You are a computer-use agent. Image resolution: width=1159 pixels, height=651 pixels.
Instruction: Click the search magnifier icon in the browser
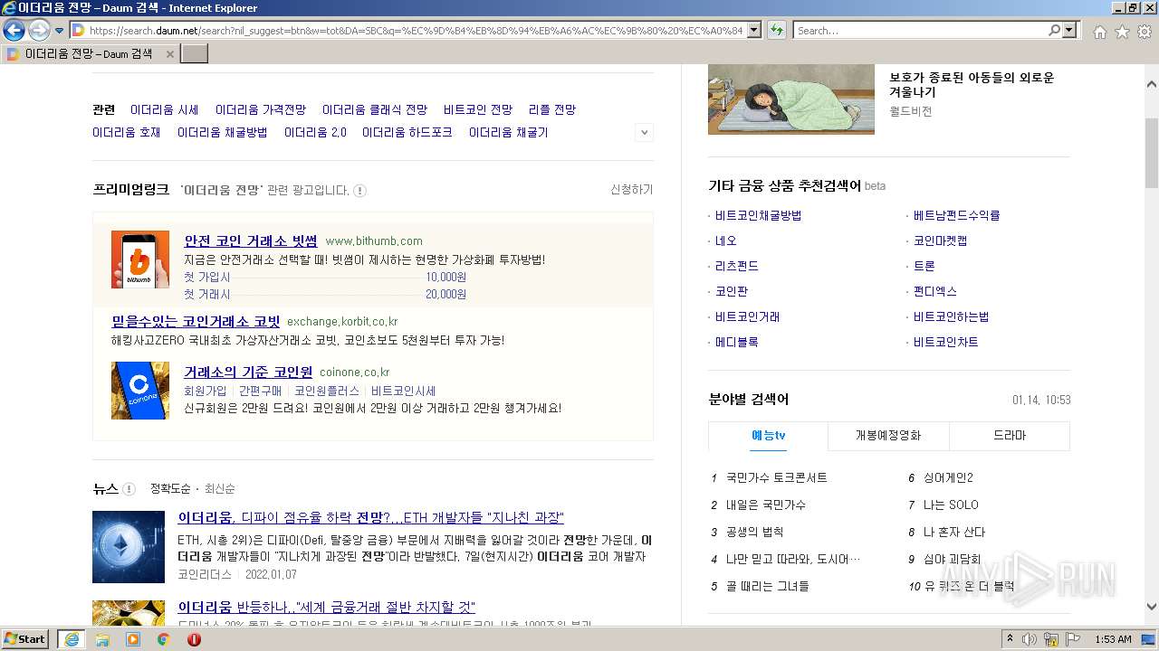point(1054,30)
